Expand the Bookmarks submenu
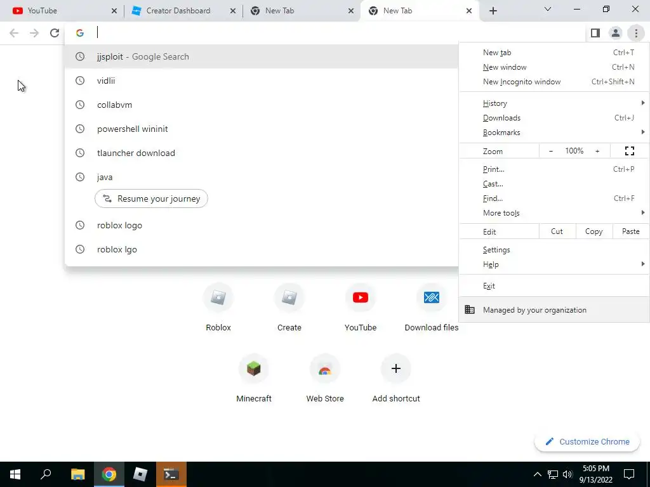 (554, 133)
